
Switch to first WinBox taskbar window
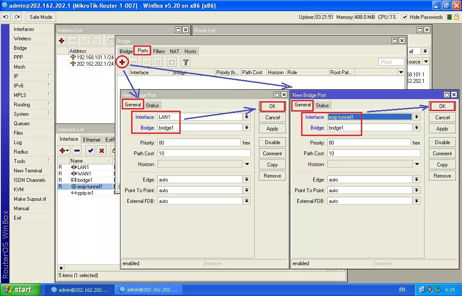80,290
